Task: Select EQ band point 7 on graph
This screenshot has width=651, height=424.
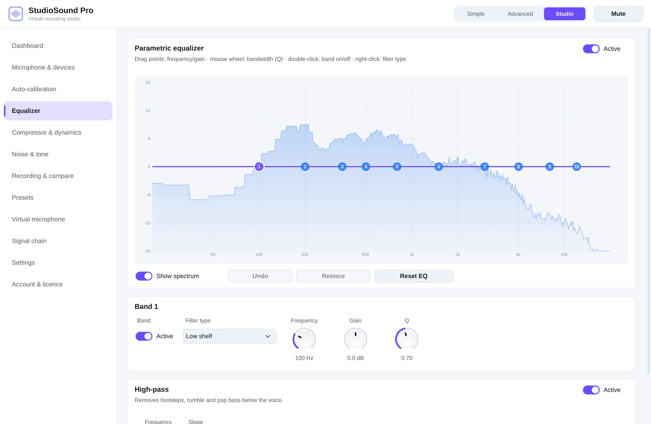Action: 485,167
